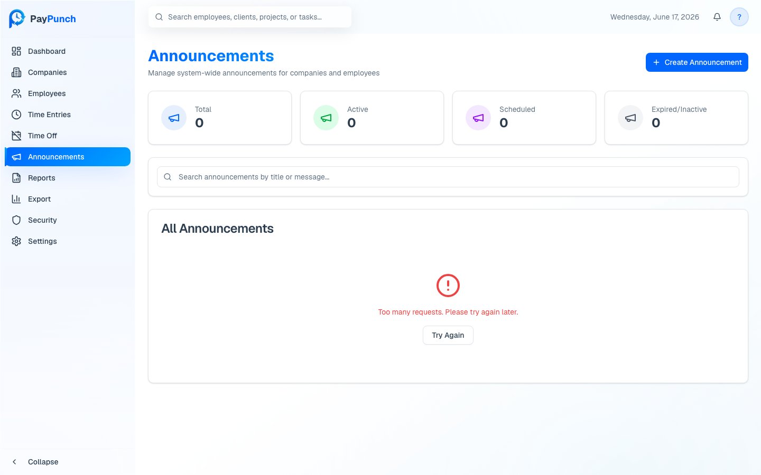Click the blue Total megaphone icon
761x475 pixels.
[174, 118]
